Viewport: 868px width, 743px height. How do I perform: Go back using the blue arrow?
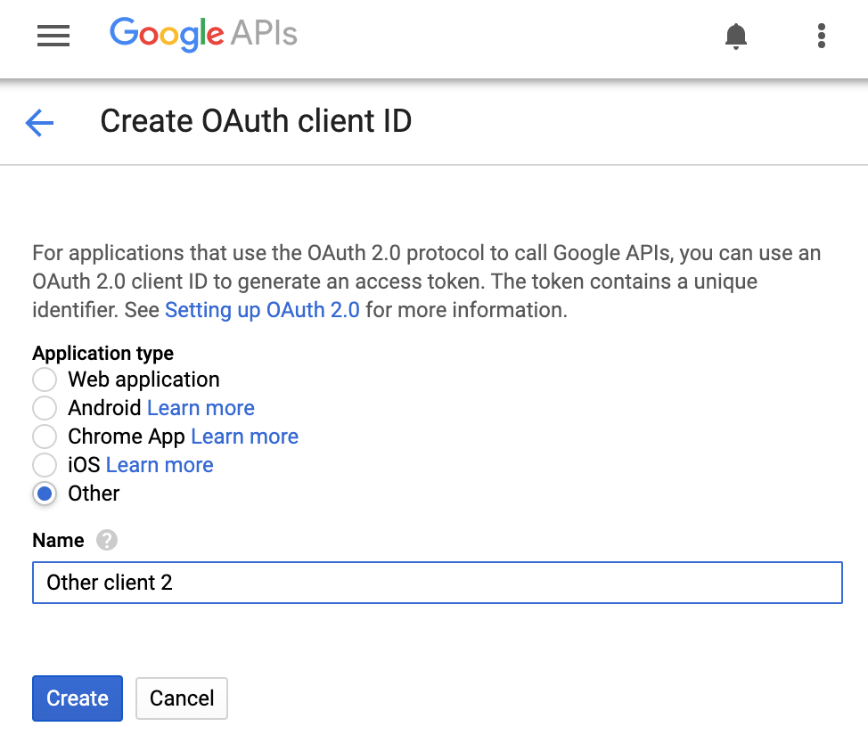(40, 122)
